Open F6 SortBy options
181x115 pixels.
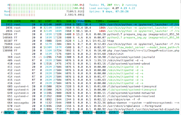click(73, 112)
